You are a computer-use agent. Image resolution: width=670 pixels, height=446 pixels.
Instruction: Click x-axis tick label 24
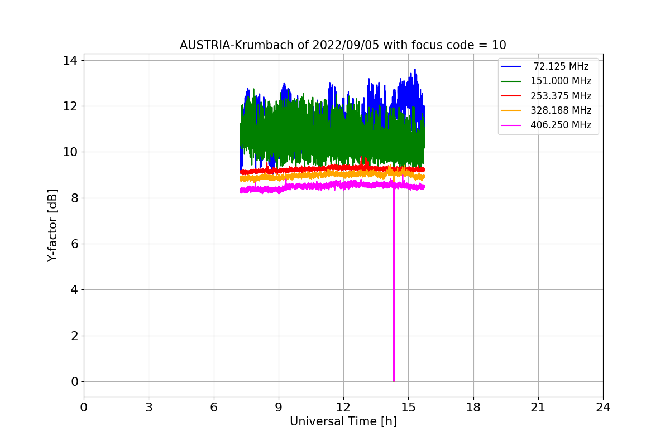tap(603, 407)
